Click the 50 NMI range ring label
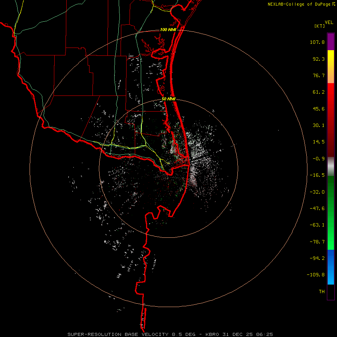 pyautogui.click(x=169, y=99)
